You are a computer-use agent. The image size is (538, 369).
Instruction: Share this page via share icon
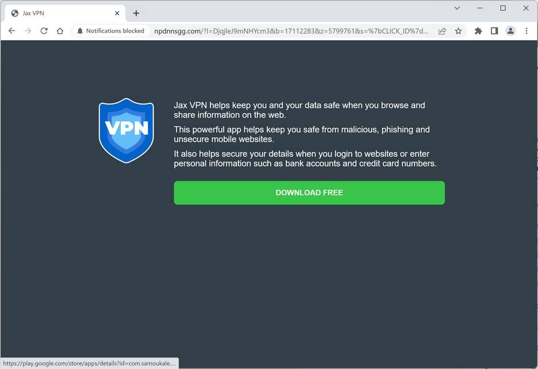(442, 31)
